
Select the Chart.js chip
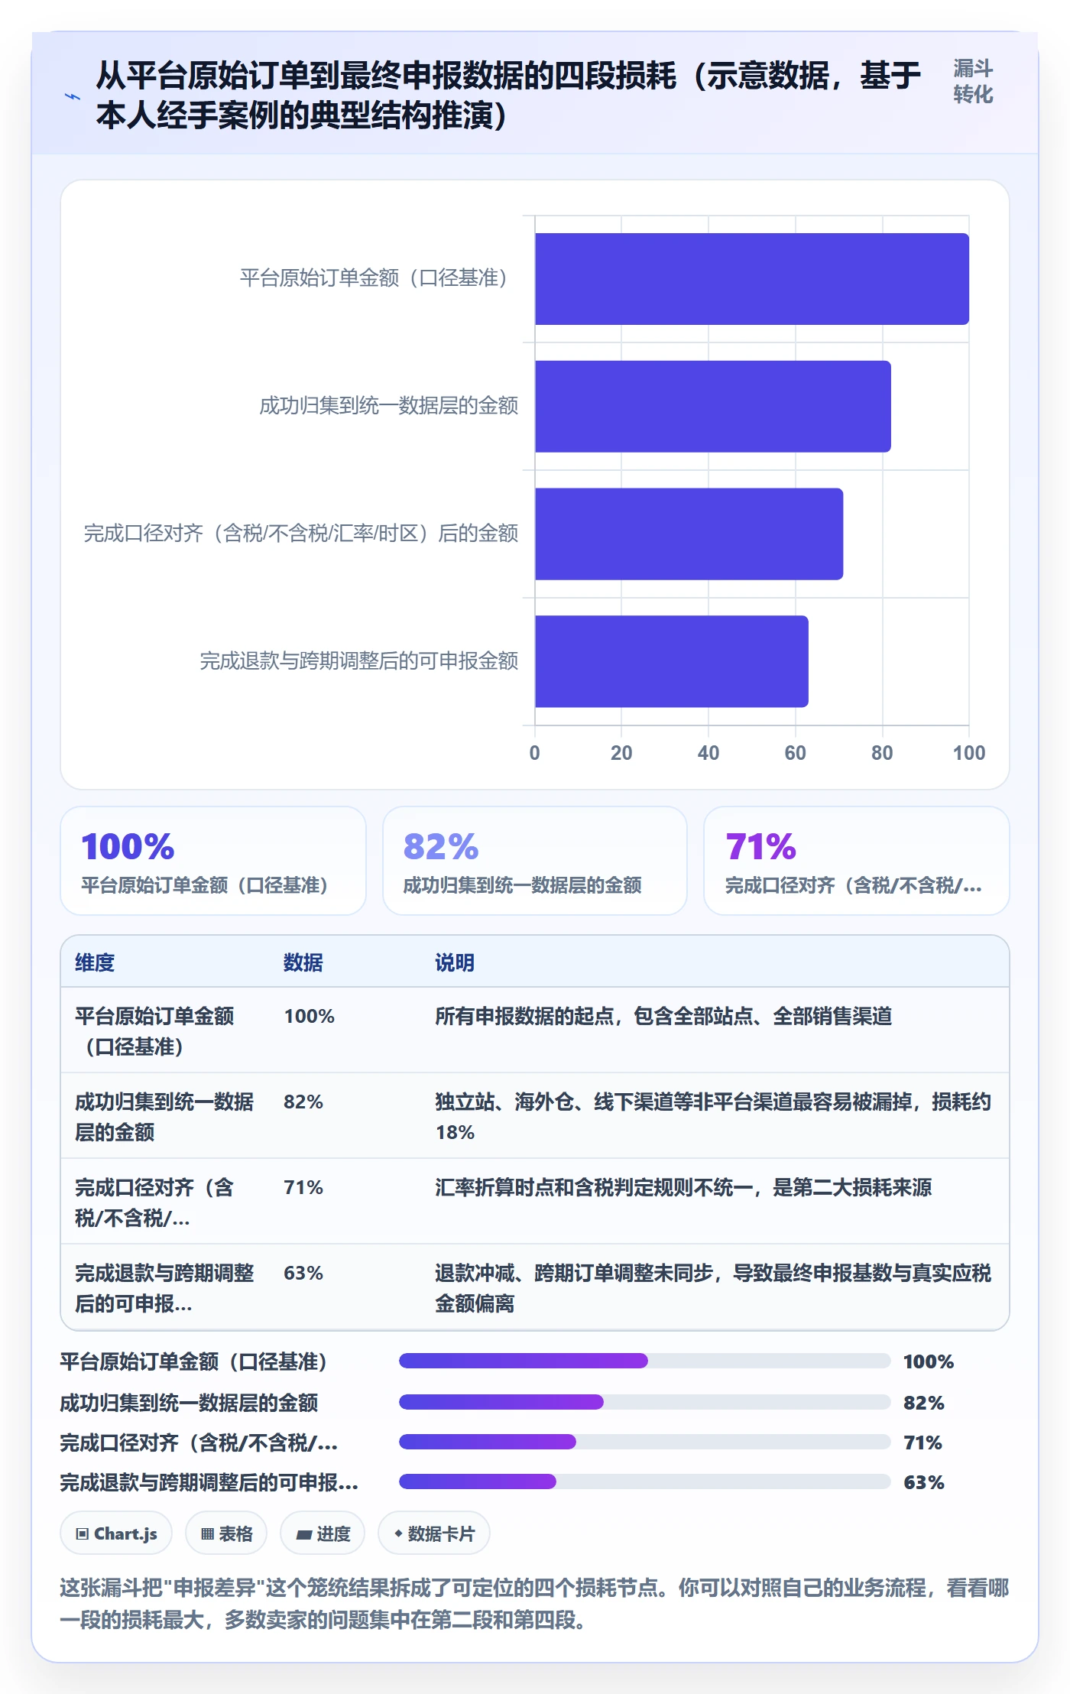click(x=116, y=1533)
